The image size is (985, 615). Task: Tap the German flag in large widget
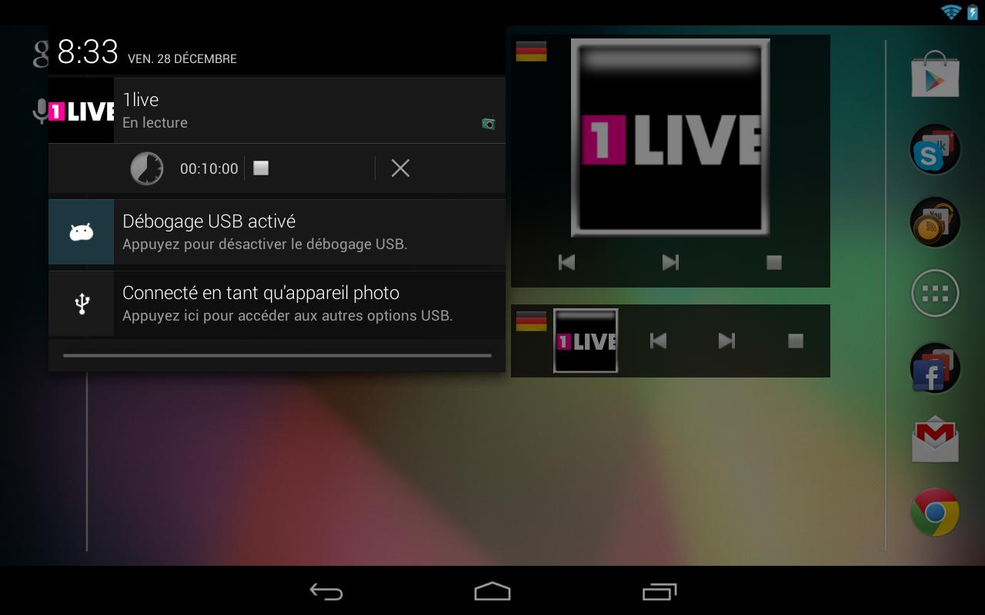click(531, 52)
